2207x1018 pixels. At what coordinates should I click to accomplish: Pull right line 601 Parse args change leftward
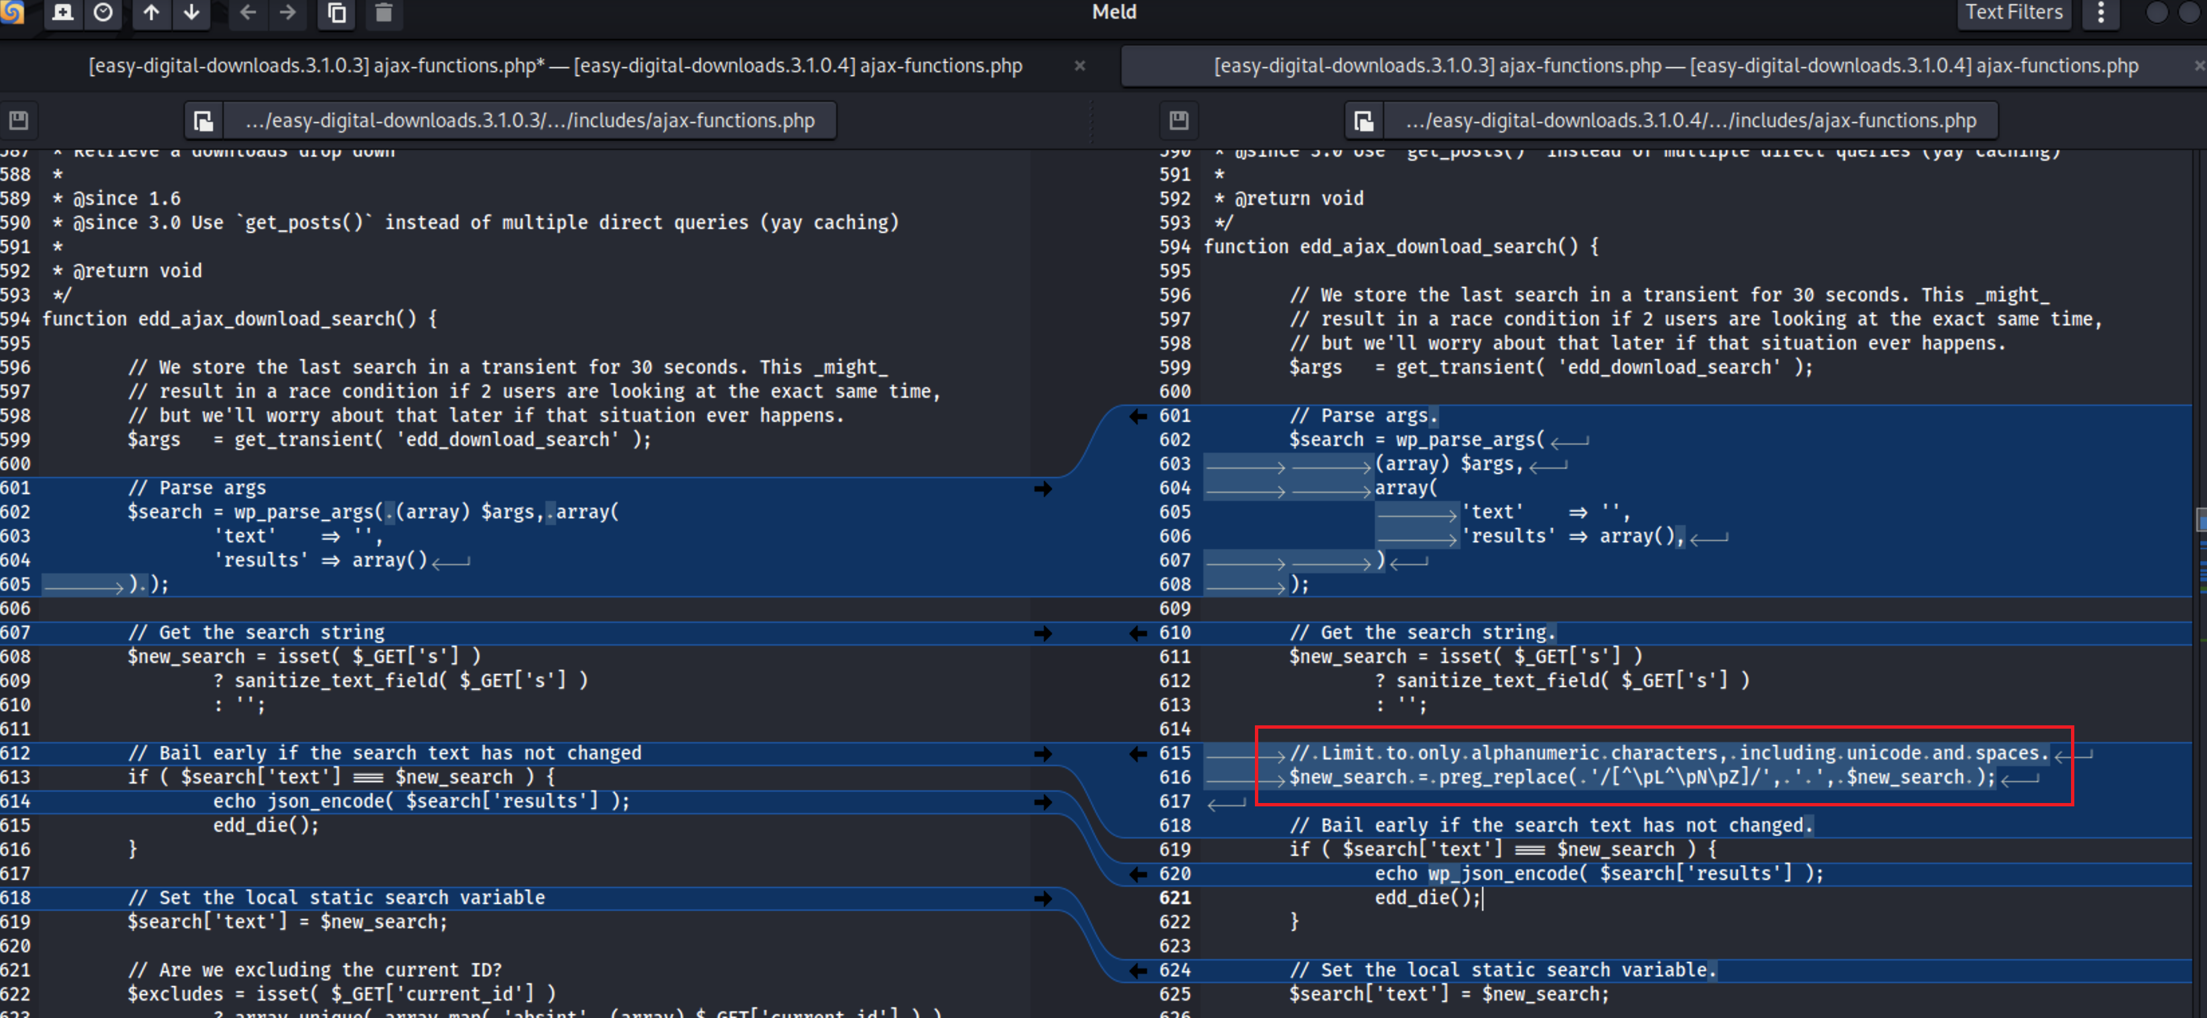(x=1138, y=416)
